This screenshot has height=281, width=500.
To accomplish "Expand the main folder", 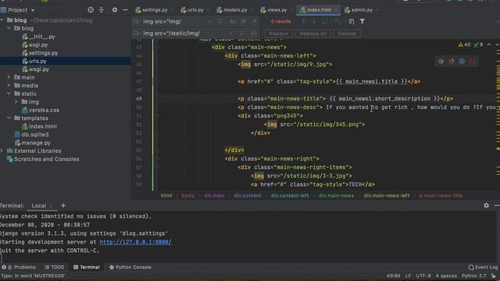I will pyautogui.click(x=9, y=77).
